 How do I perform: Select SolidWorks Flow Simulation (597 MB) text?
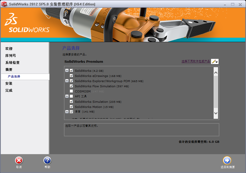pyautogui.click(x=102, y=86)
